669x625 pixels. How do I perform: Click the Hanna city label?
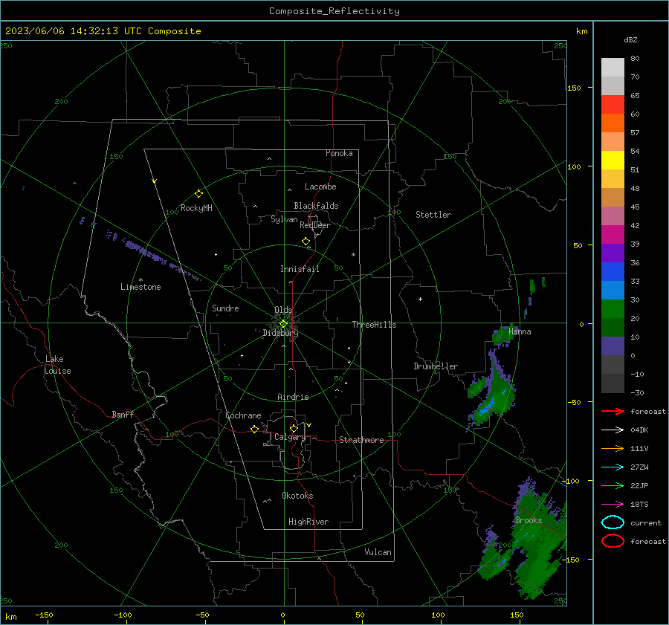[520, 331]
